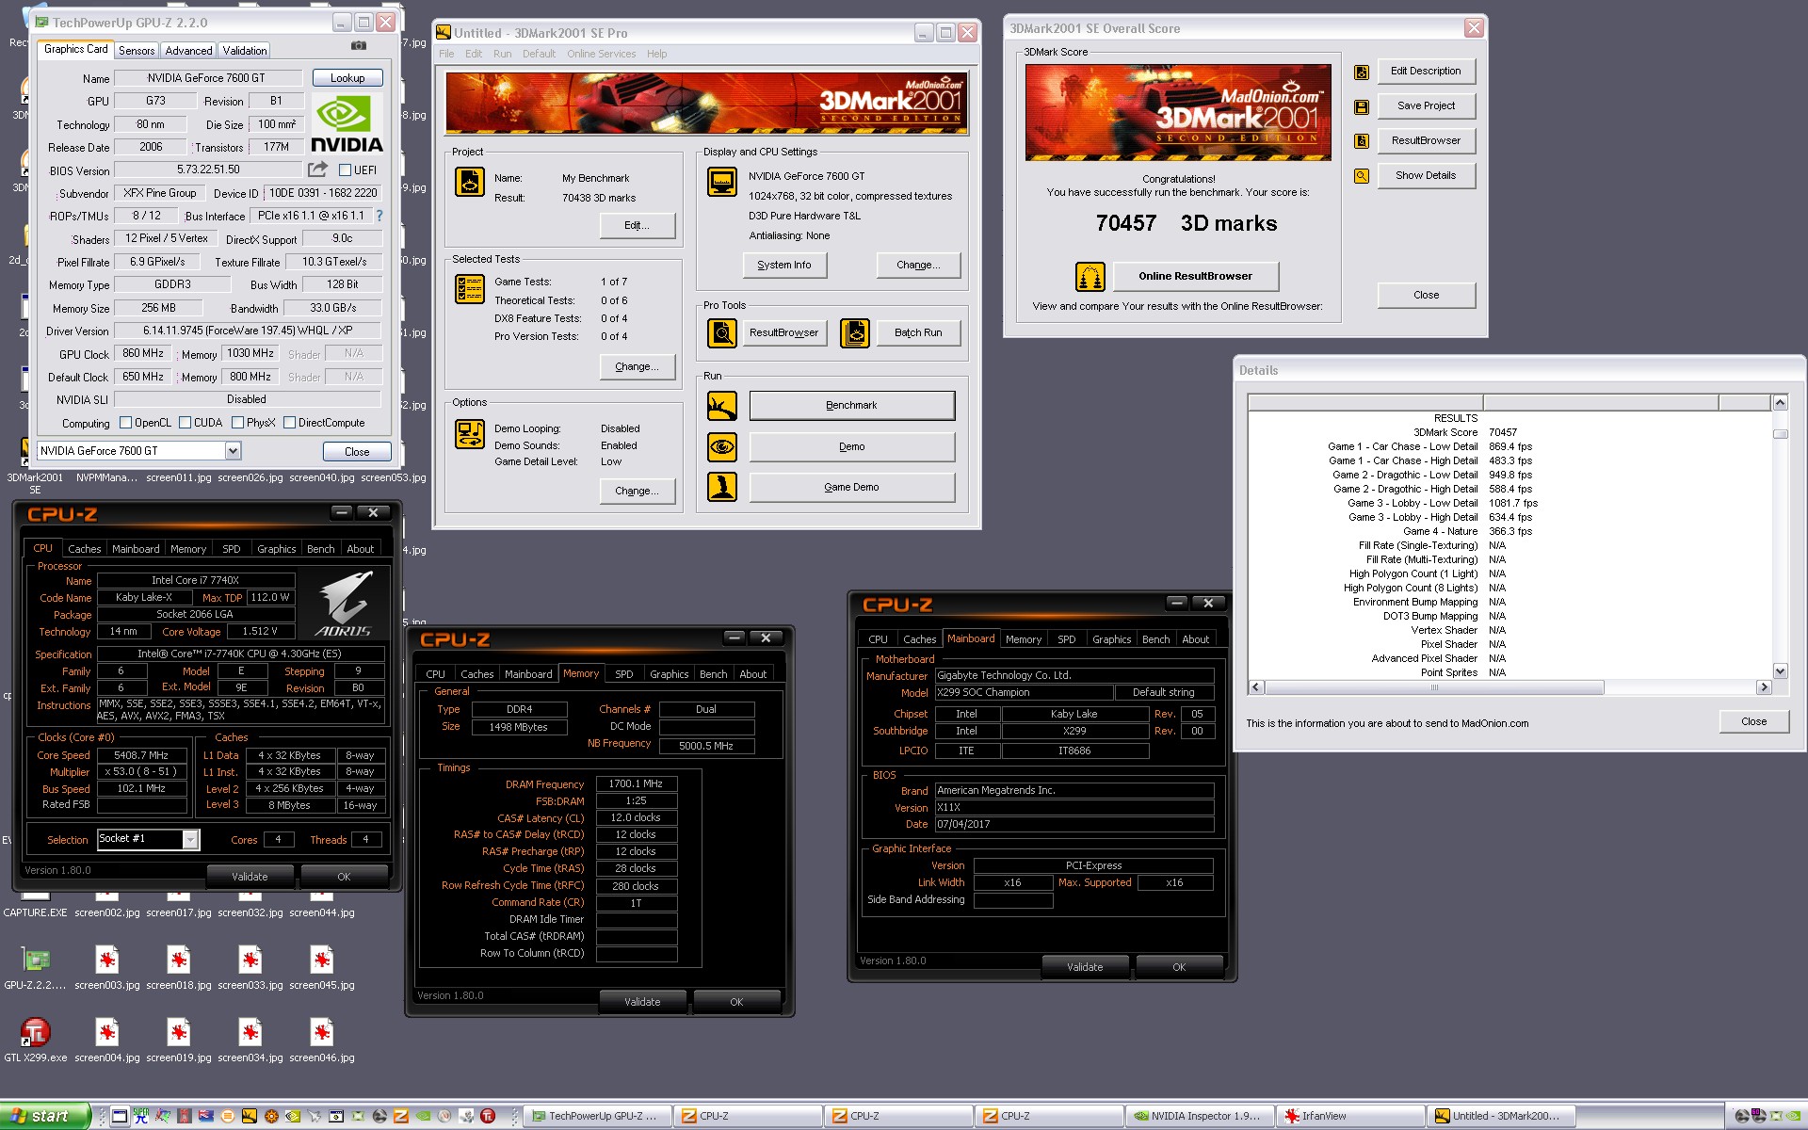Viewport: 1808px width, 1130px height.
Task: Open the Graphics tab in CPU-Z Mainboard window
Action: 1111,639
